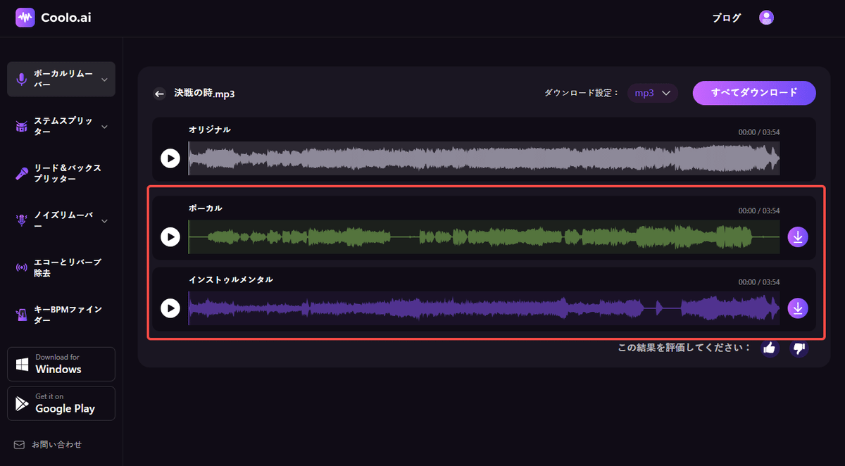Click the envelope icon for お問い合わせ
This screenshot has width=845, height=466.
click(20, 445)
